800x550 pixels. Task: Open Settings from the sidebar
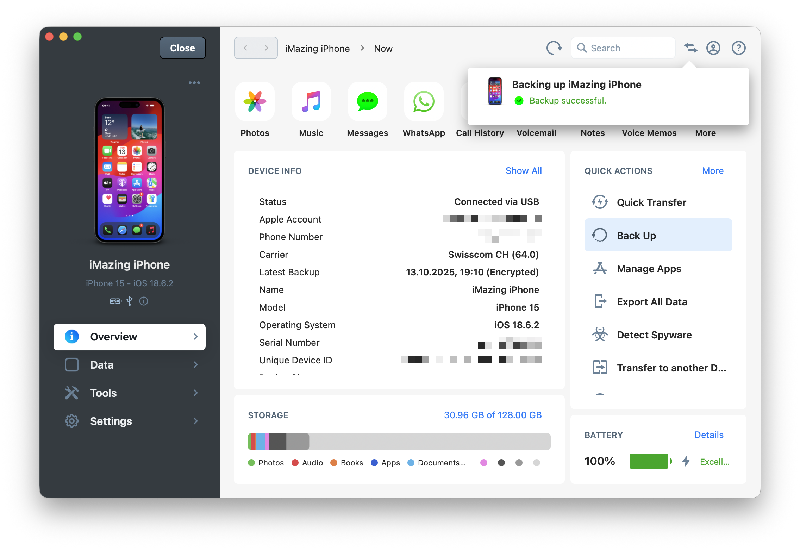(x=129, y=421)
